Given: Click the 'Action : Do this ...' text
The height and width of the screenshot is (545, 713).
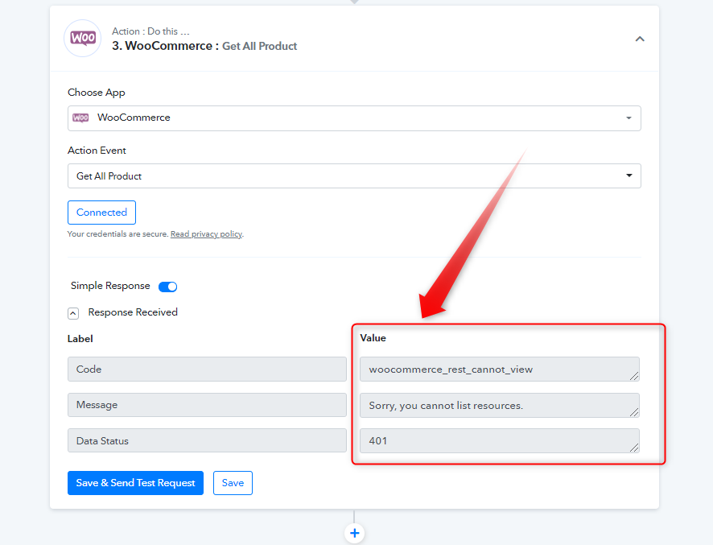Looking at the screenshot, I should [x=150, y=31].
